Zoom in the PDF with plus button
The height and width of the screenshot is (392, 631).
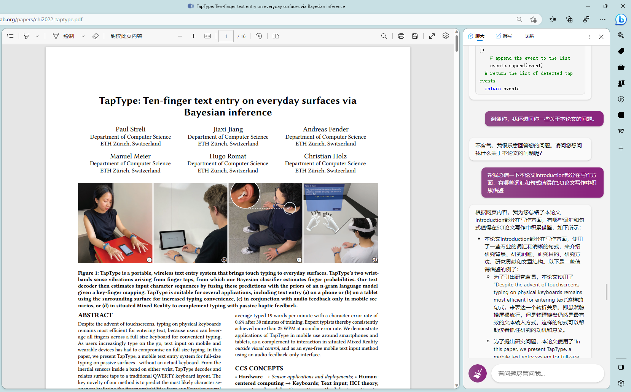(193, 36)
